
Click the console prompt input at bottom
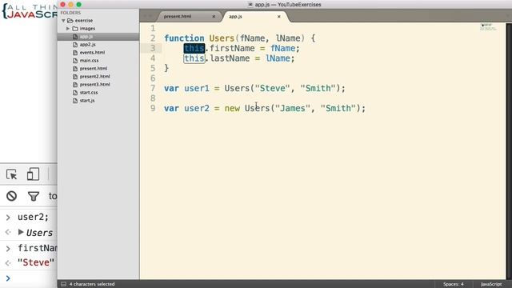[x=33, y=278]
